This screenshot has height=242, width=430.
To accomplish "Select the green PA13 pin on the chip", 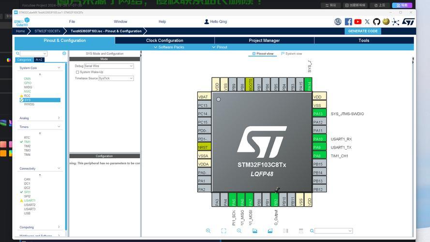I will pyautogui.click(x=318, y=114).
